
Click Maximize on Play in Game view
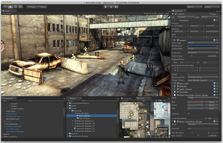[x=150, y=14]
